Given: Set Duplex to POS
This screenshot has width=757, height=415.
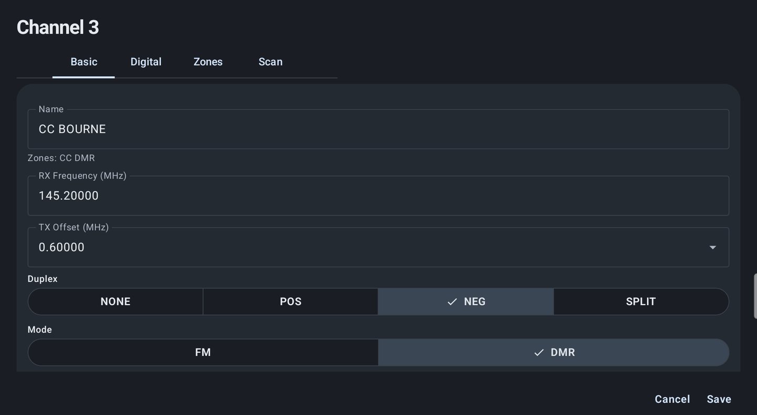Looking at the screenshot, I should (x=291, y=302).
